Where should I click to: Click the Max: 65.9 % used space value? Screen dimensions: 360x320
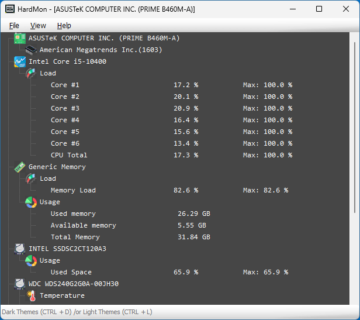(266, 272)
